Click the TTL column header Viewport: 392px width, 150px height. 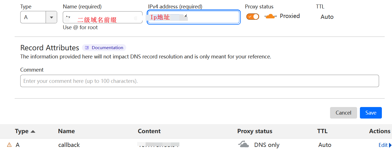322,131
